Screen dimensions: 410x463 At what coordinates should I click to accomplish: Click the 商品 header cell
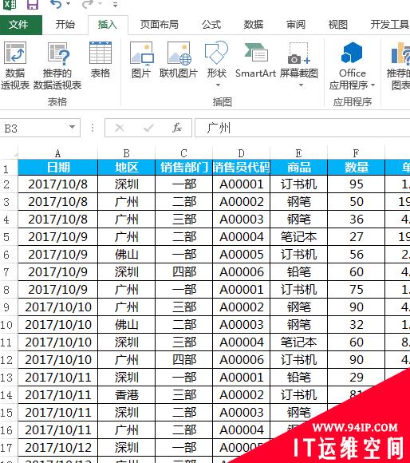coord(298,168)
